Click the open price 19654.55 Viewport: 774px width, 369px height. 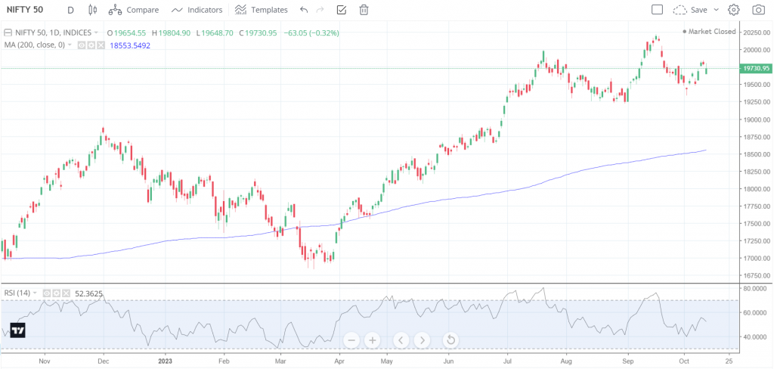130,33
